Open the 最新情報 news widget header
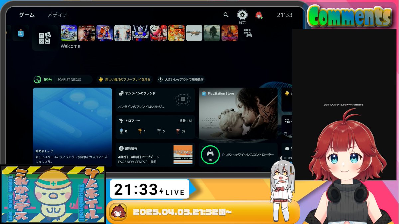Image resolution: width=399 pixels, height=224 pixels. [128, 148]
